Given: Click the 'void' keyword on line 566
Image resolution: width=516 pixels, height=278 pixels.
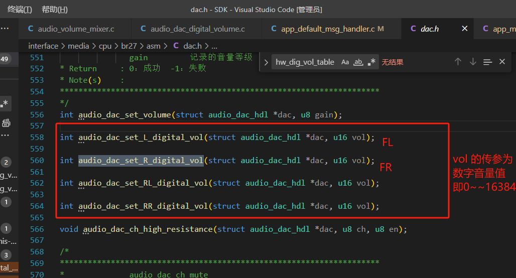Looking at the screenshot, I should pos(69,229).
